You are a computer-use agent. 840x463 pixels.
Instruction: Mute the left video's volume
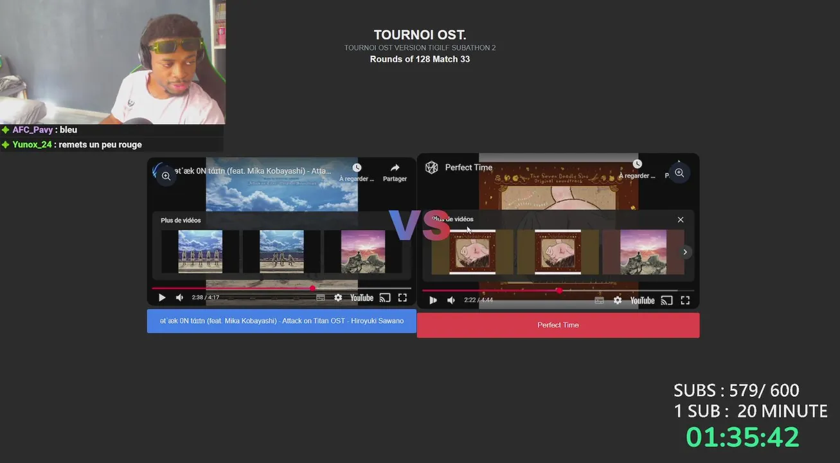(179, 298)
